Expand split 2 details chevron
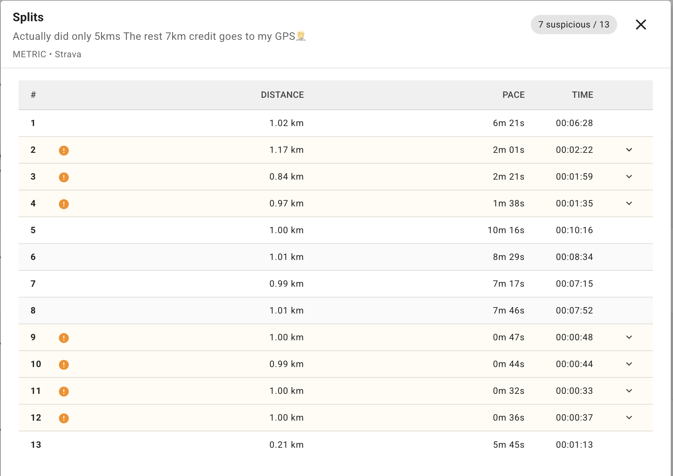The height and width of the screenshot is (476, 673). pyautogui.click(x=629, y=150)
